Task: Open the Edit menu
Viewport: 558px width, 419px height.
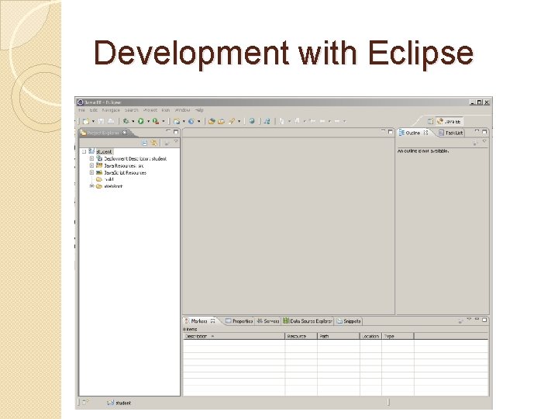Action: coord(94,110)
